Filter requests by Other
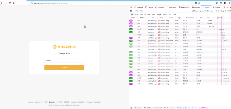This screenshot has width=231, height=109. [x=174, y=14]
